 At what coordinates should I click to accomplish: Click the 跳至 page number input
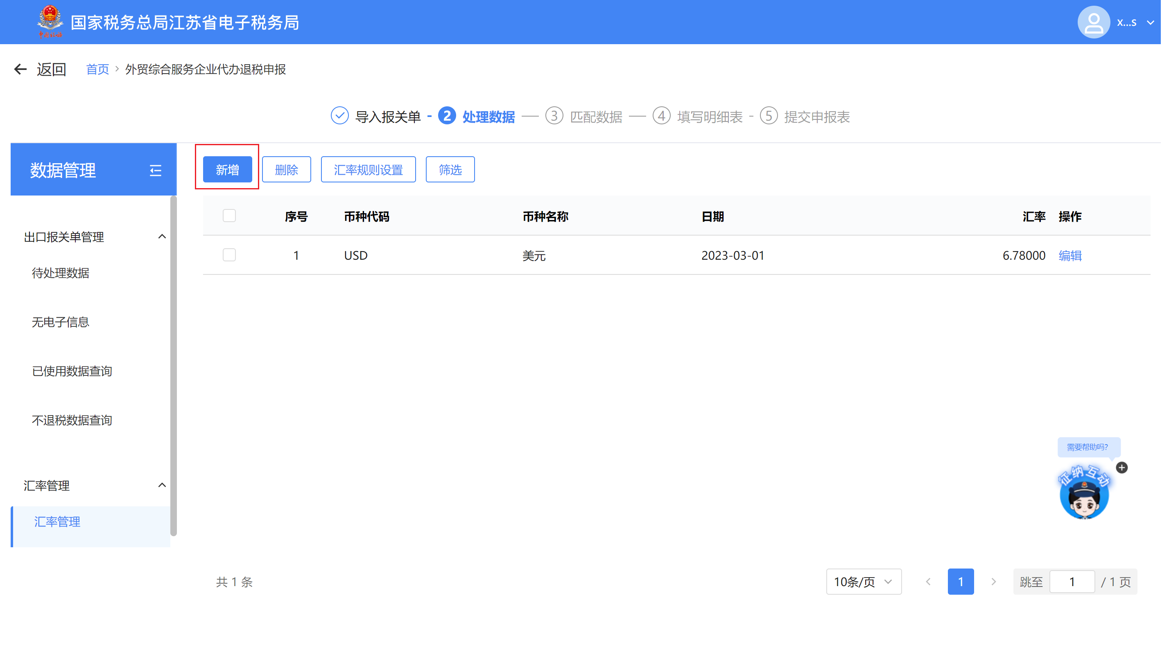[1072, 582]
